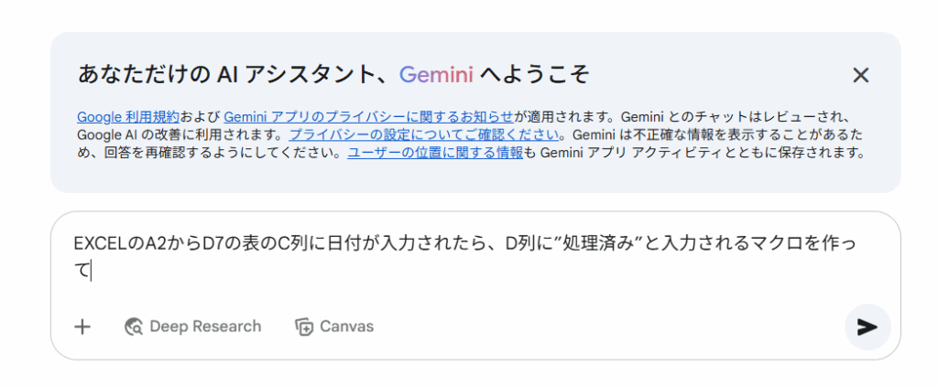This screenshot has width=938, height=387.
Task: Dismiss the Gemini welcome banner with X
Action: tap(860, 75)
